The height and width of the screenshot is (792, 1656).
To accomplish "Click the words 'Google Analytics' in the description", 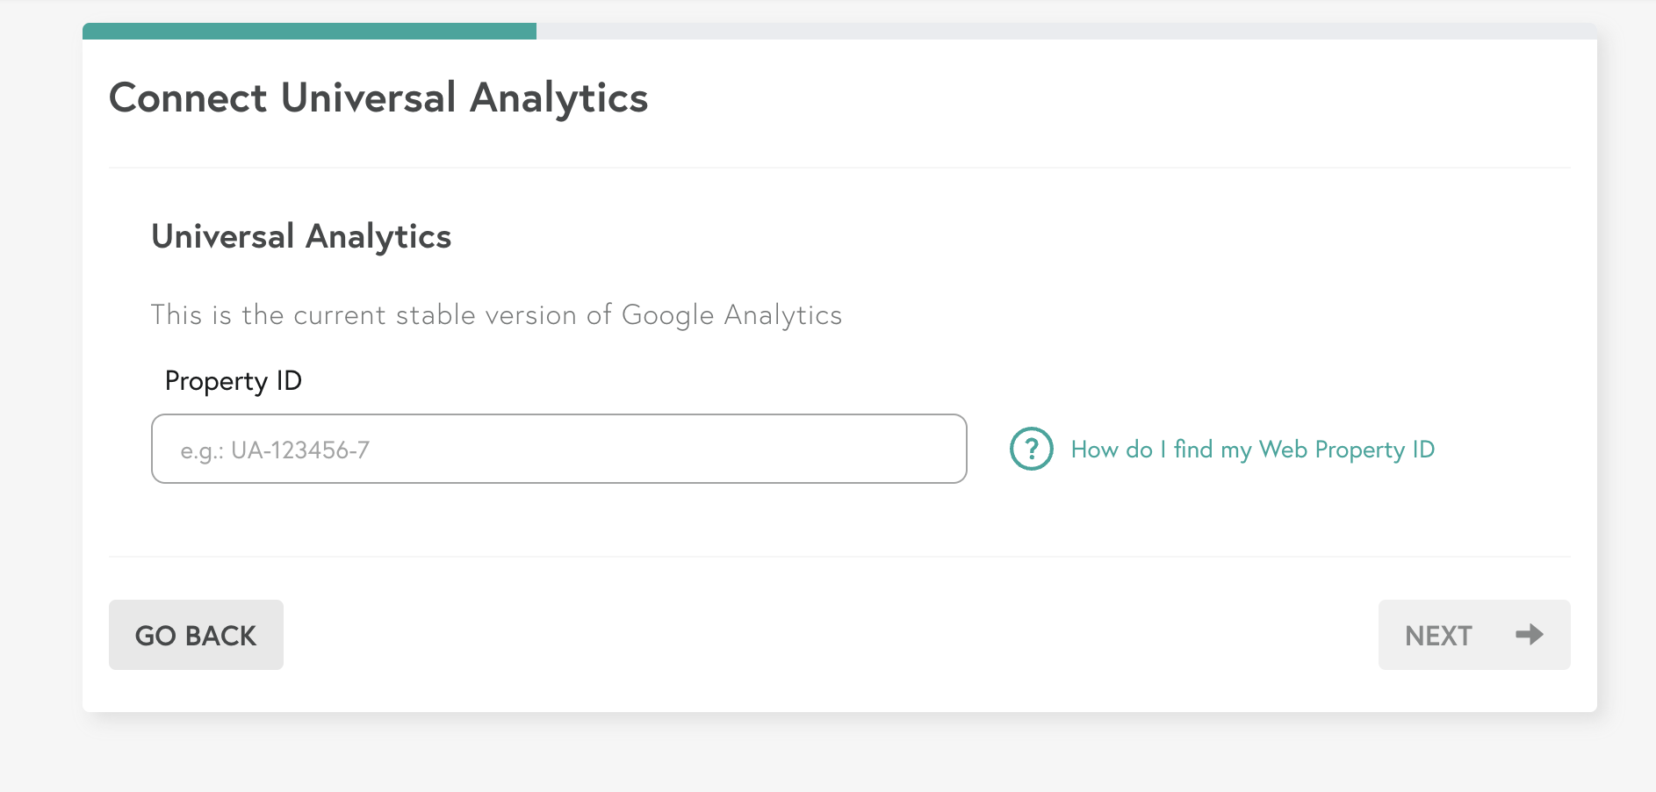I will coord(731,315).
